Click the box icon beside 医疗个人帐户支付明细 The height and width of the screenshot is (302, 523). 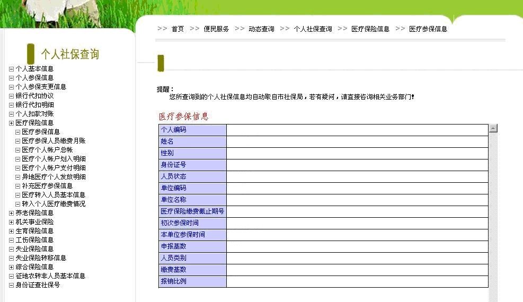(18, 168)
